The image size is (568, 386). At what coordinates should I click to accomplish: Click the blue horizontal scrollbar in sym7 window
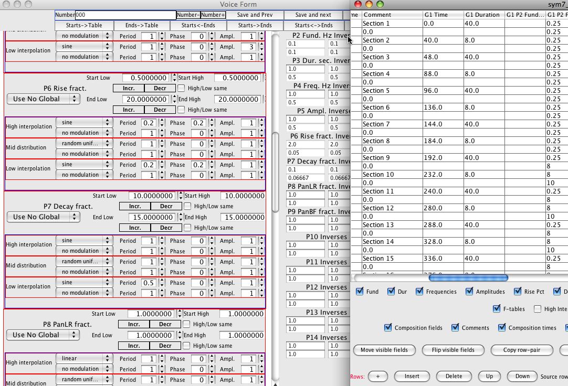tap(468, 277)
